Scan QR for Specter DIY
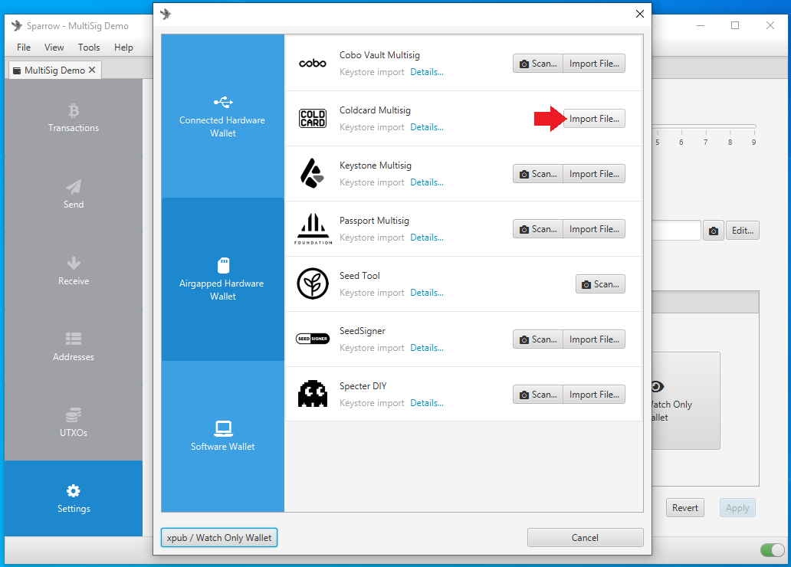 click(538, 395)
